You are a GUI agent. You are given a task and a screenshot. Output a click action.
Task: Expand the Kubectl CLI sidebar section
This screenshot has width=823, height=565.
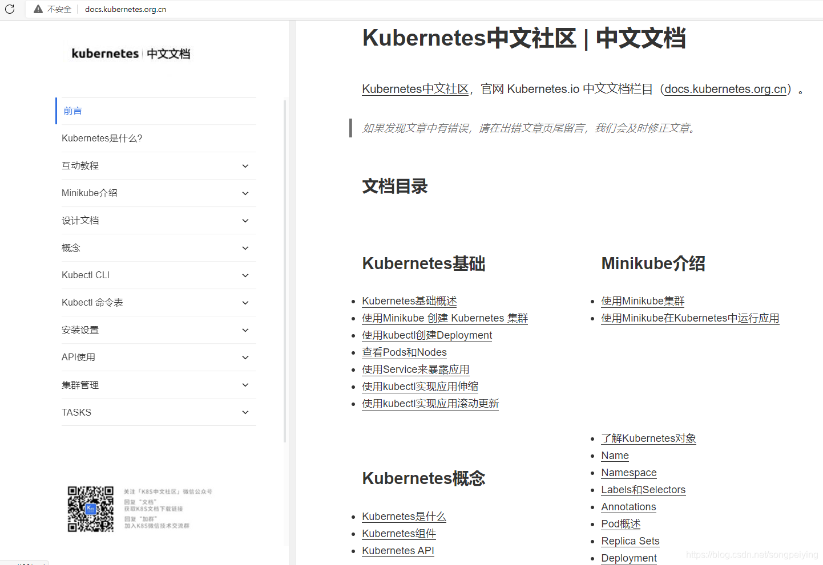pos(245,275)
